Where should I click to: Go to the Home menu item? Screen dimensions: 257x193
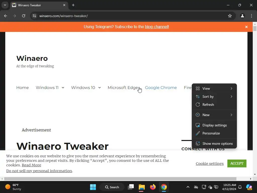pyautogui.click(x=22, y=88)
